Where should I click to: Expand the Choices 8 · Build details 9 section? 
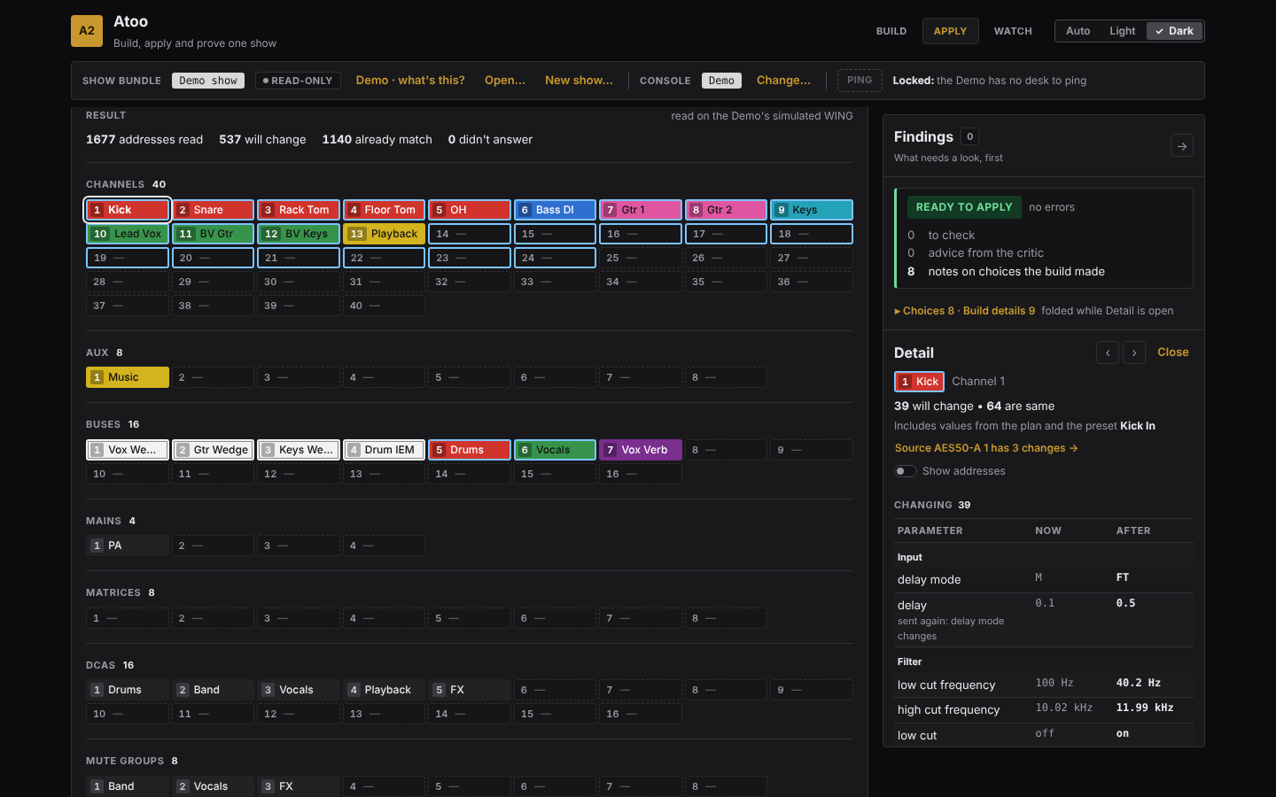[964, 311]
